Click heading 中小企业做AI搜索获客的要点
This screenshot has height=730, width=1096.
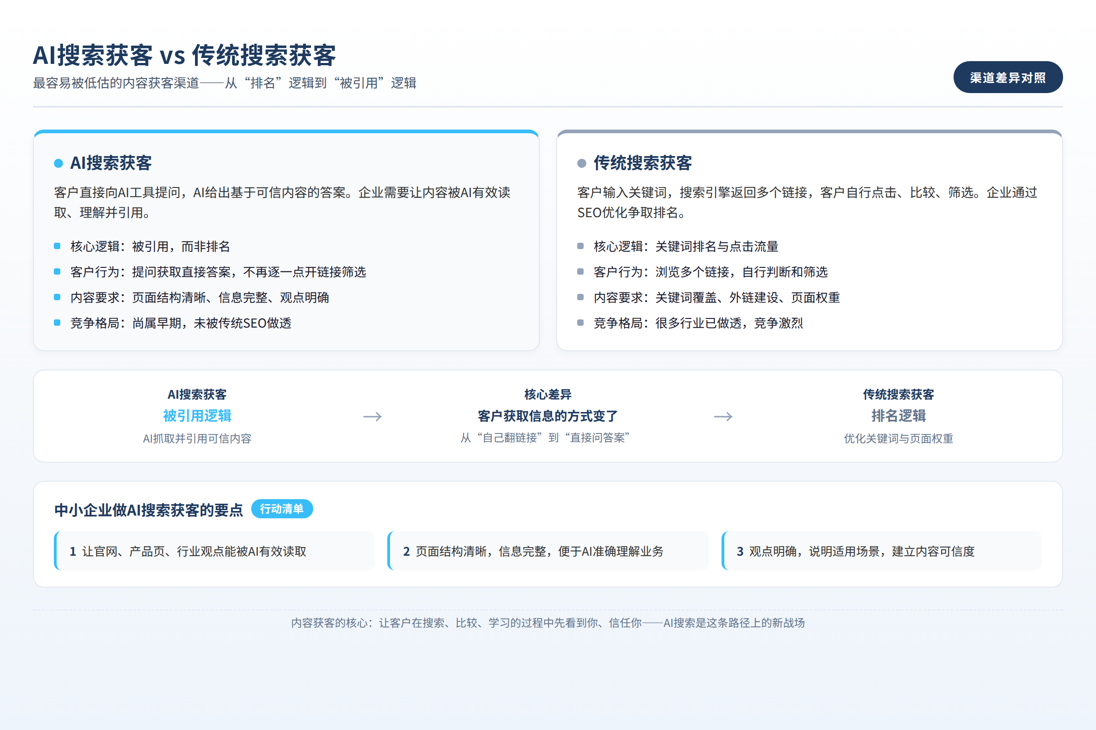(149, 510)
